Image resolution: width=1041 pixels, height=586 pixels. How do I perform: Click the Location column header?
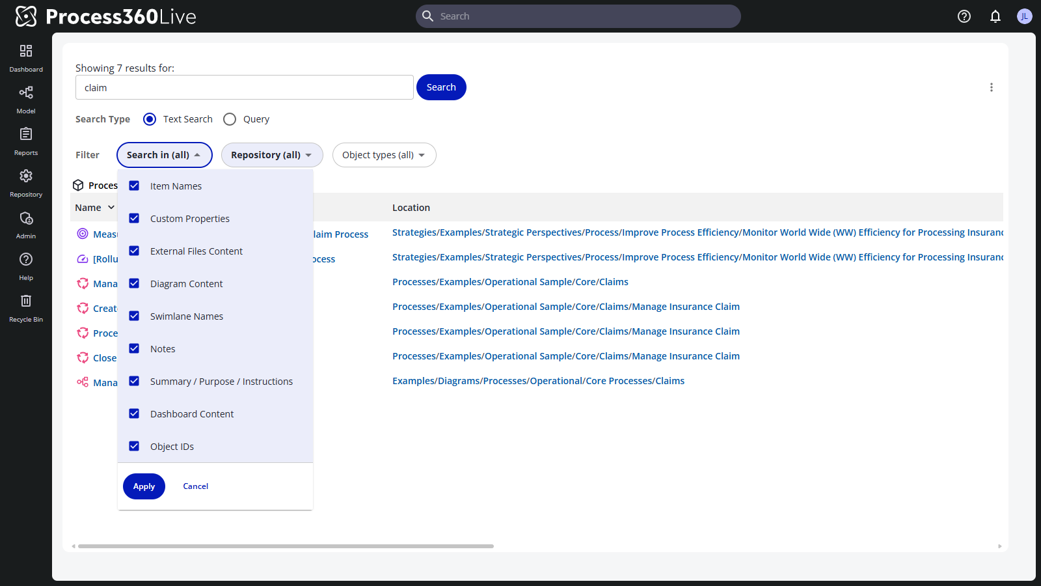click(x=411, y=208)
